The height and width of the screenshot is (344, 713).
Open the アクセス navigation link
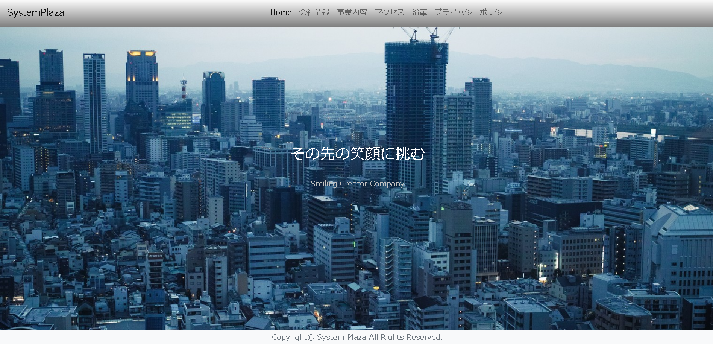pos(389,12)
